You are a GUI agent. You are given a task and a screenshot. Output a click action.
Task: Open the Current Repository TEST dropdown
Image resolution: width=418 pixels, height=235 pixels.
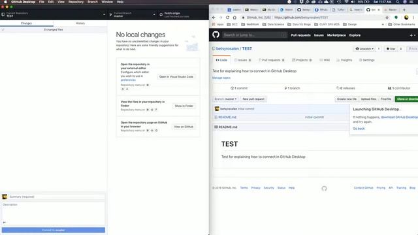pyautogui.click(x=54, y=14)
